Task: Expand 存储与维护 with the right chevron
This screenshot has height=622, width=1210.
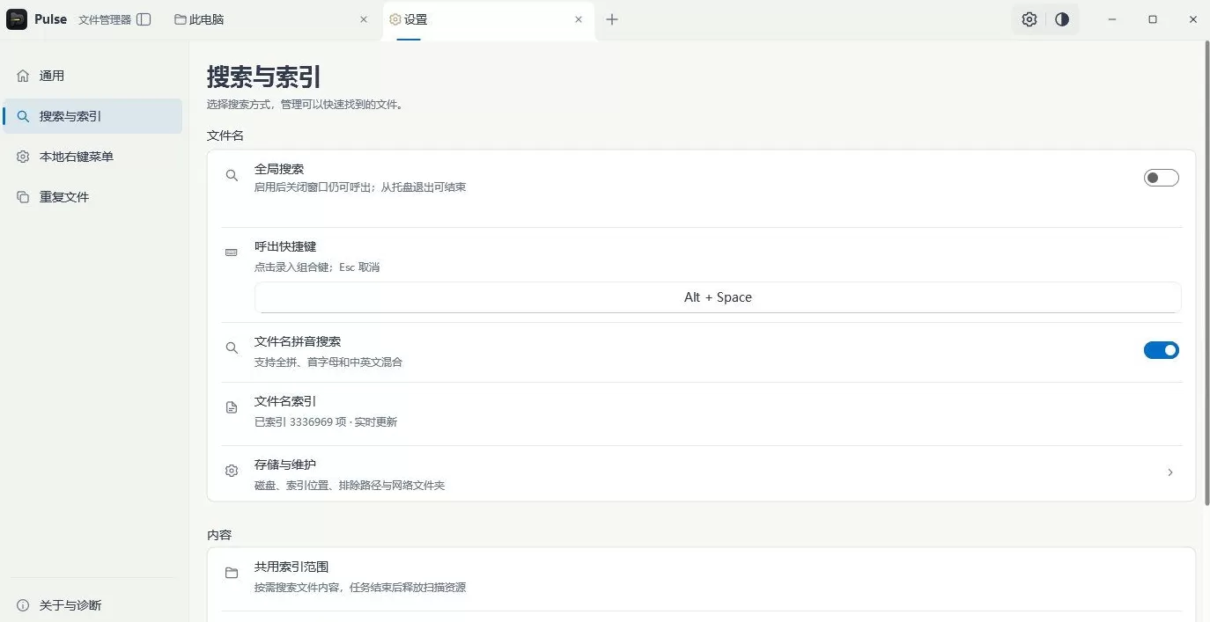Action: point(1170,472)
